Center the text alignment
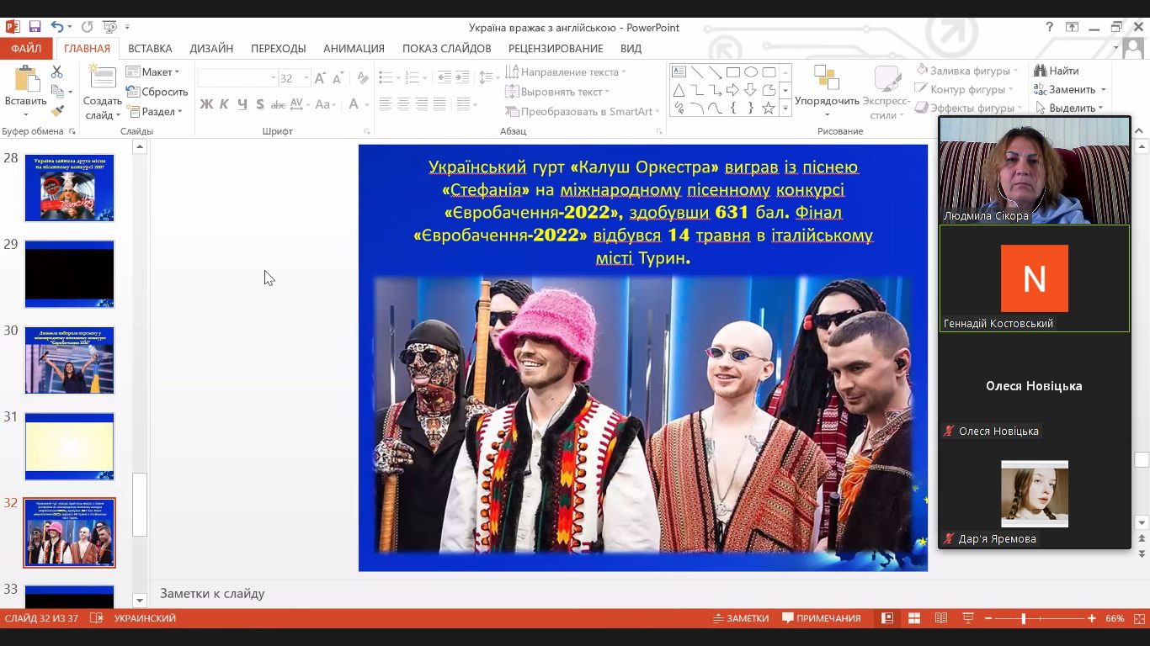Viewport: 1150px width, 646px height. click(403, 104)
